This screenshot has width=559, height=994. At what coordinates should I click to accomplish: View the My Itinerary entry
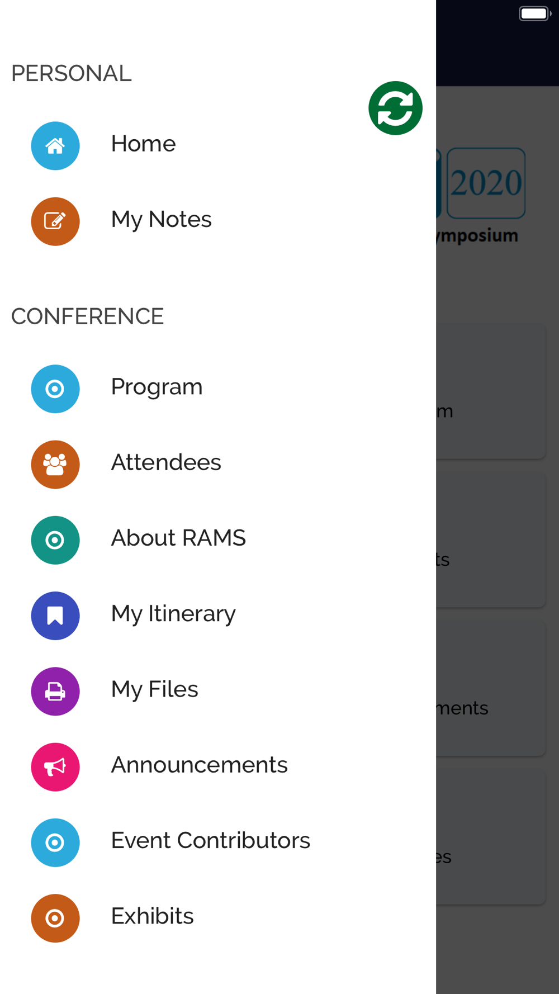coord(173,614)
